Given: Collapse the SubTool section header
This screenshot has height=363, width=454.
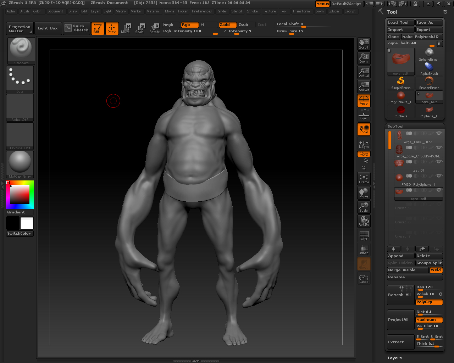Looking at the screenshot, I should pyautogui.click(x=395, y=126).
